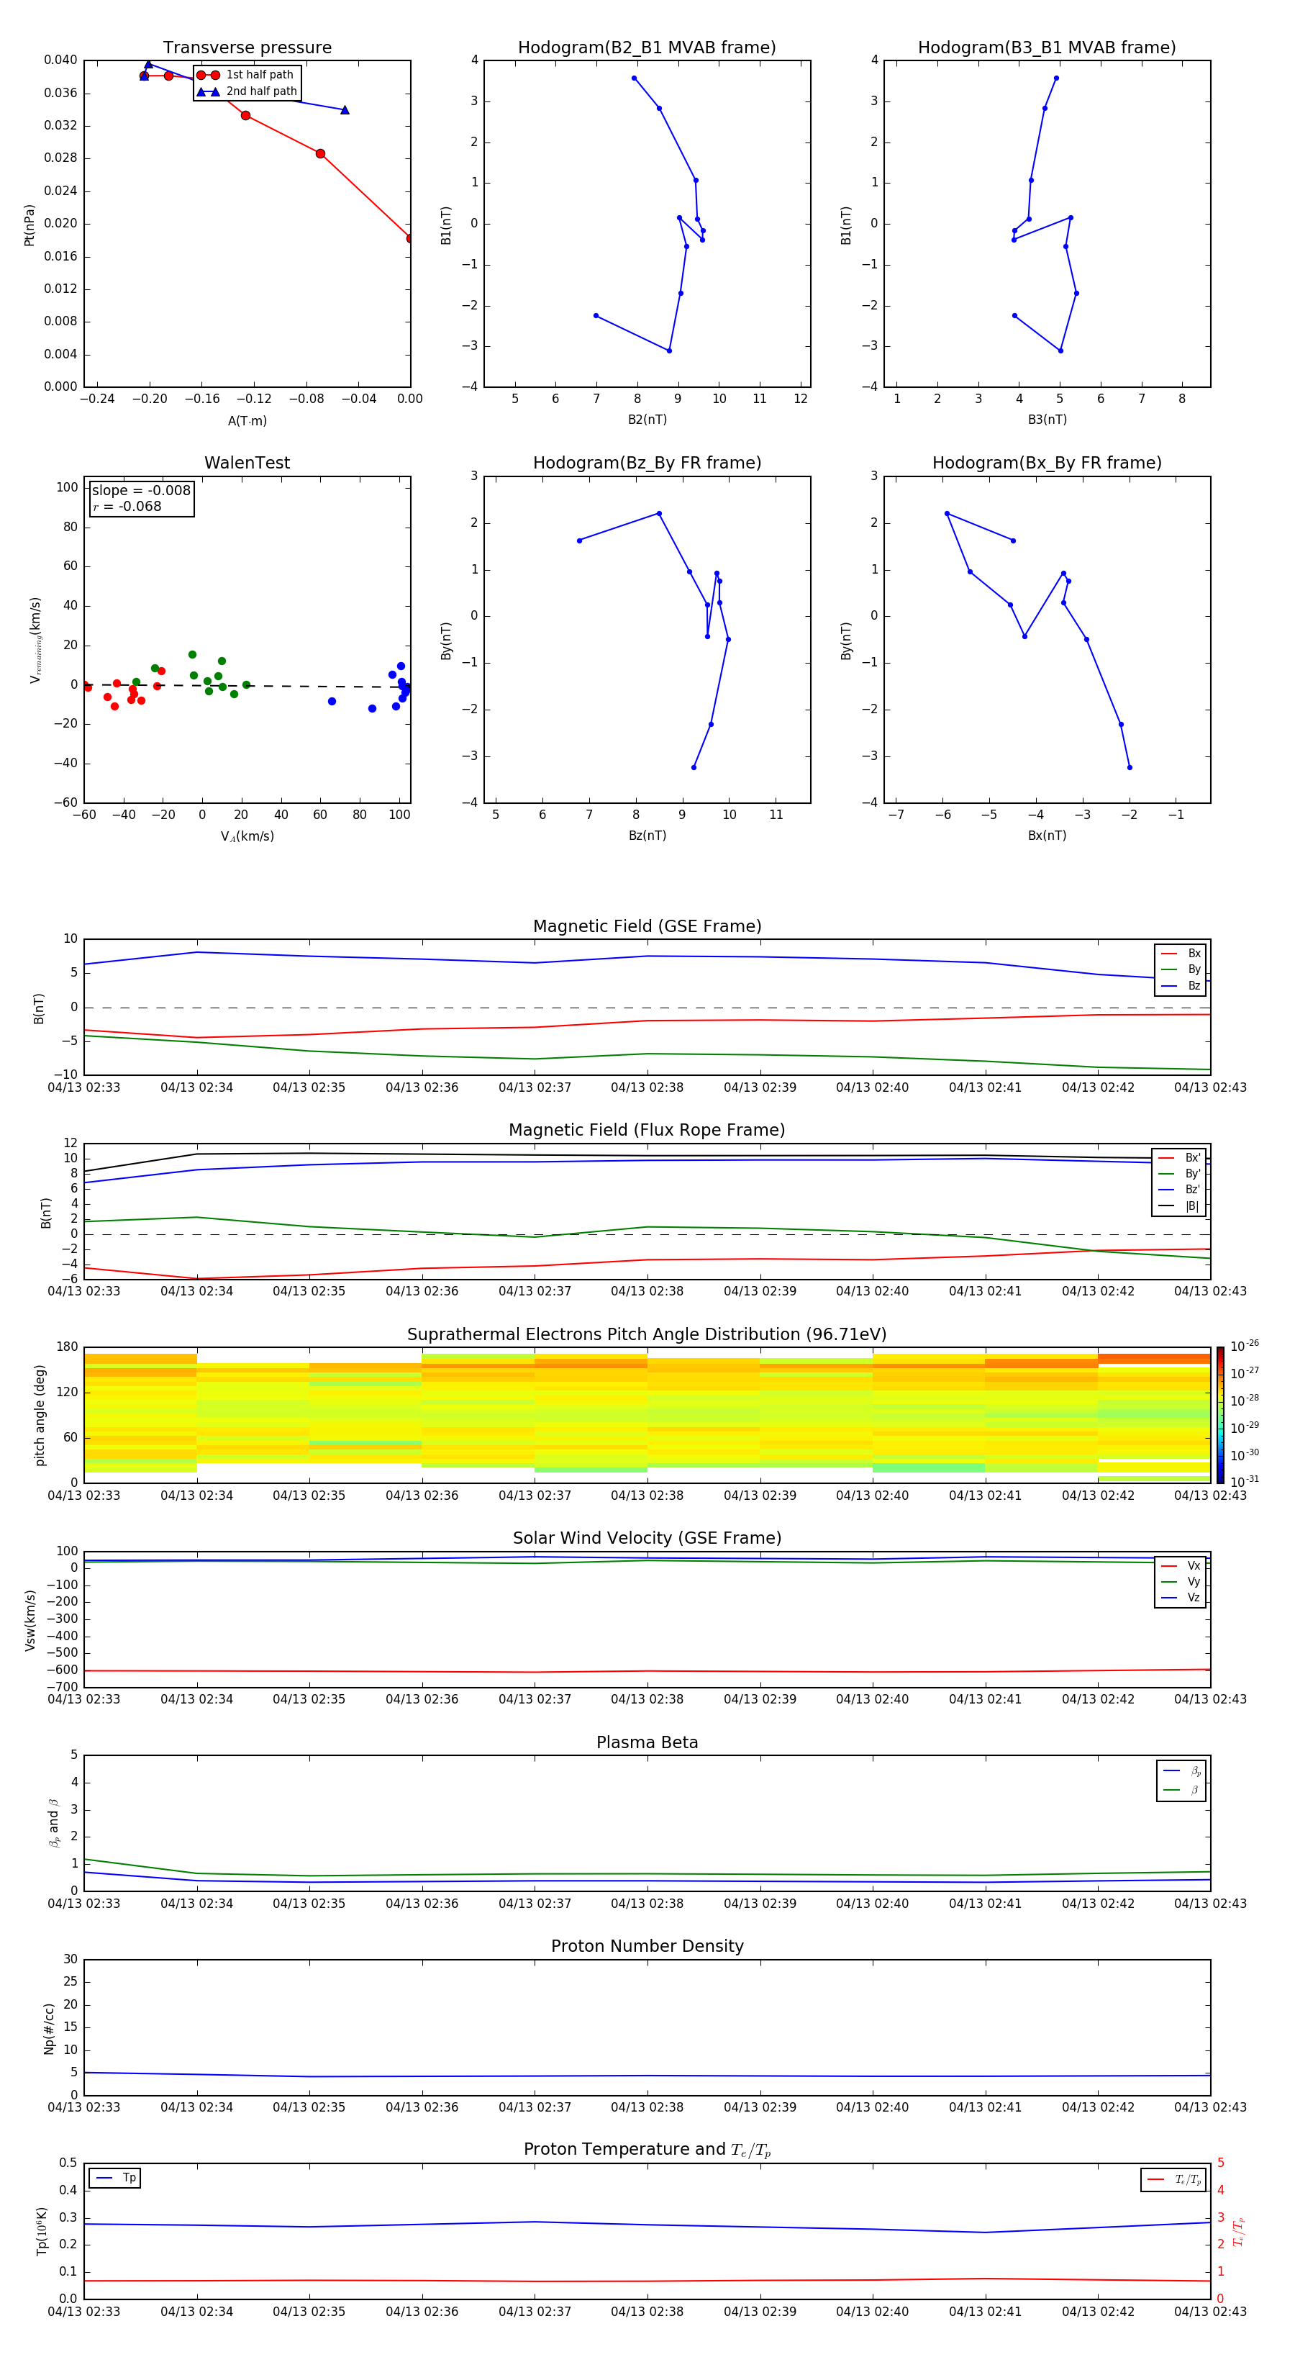Click the red 'Te/Tp' right axis label
This screenshot has width=1295, height=2375.
(1238, 2231)
